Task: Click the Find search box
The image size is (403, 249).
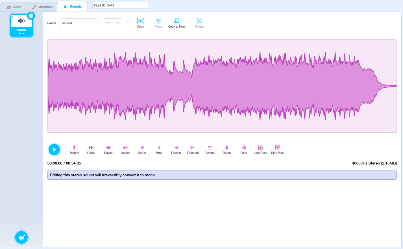Action: click(120, 5)
